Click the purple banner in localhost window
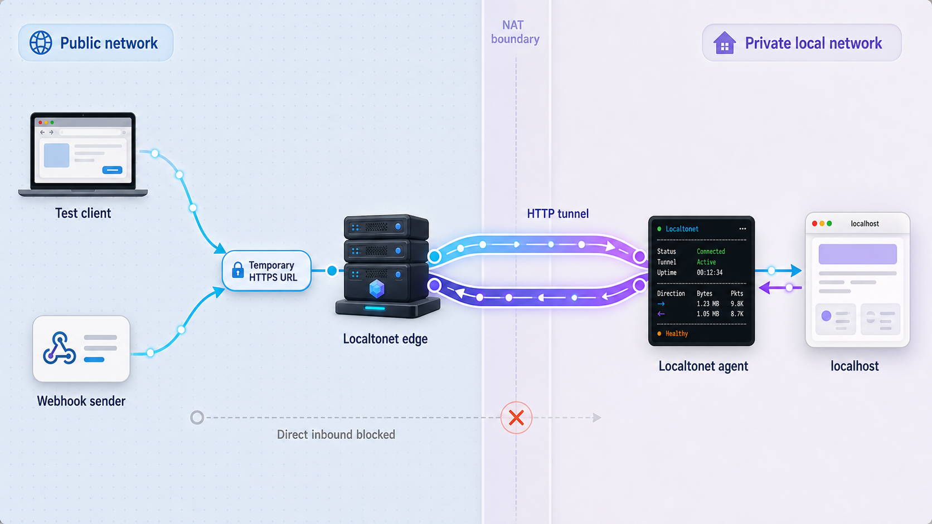The height and width of the screenshot is (524, 932). click(857, 254)
